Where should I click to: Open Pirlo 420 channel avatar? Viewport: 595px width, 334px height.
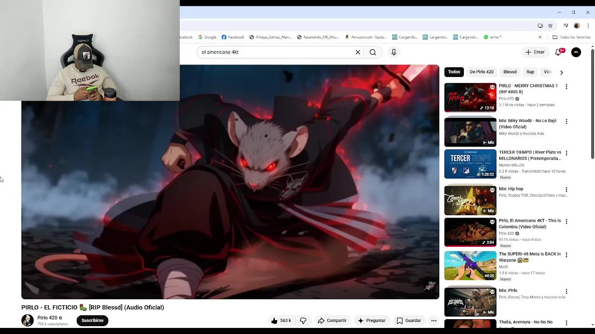click(27, 321)
